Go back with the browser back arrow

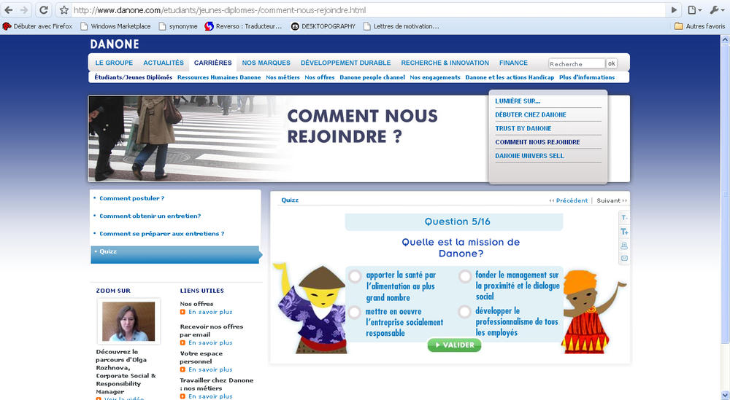tap(9, 9)
